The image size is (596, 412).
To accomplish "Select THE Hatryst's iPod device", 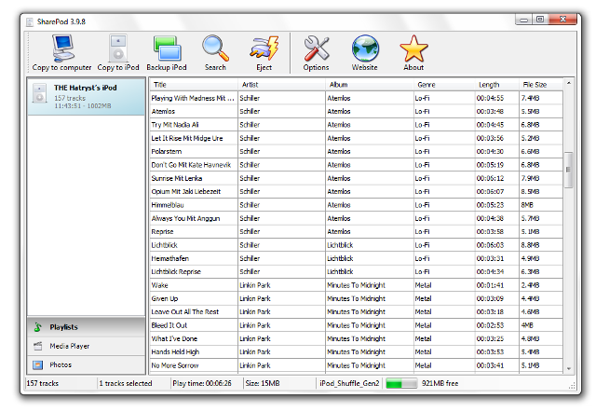I will [x=87, y=96].
